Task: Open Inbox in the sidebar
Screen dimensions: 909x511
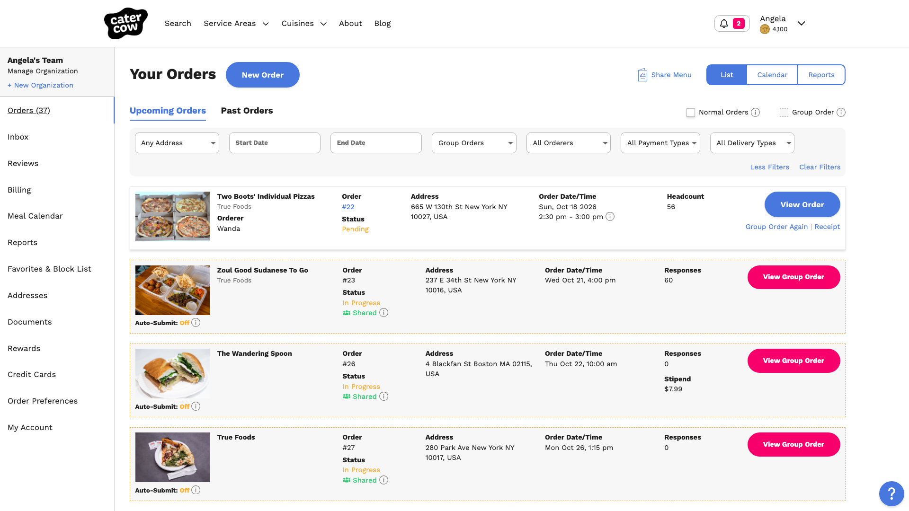Action: coord(18,137)
